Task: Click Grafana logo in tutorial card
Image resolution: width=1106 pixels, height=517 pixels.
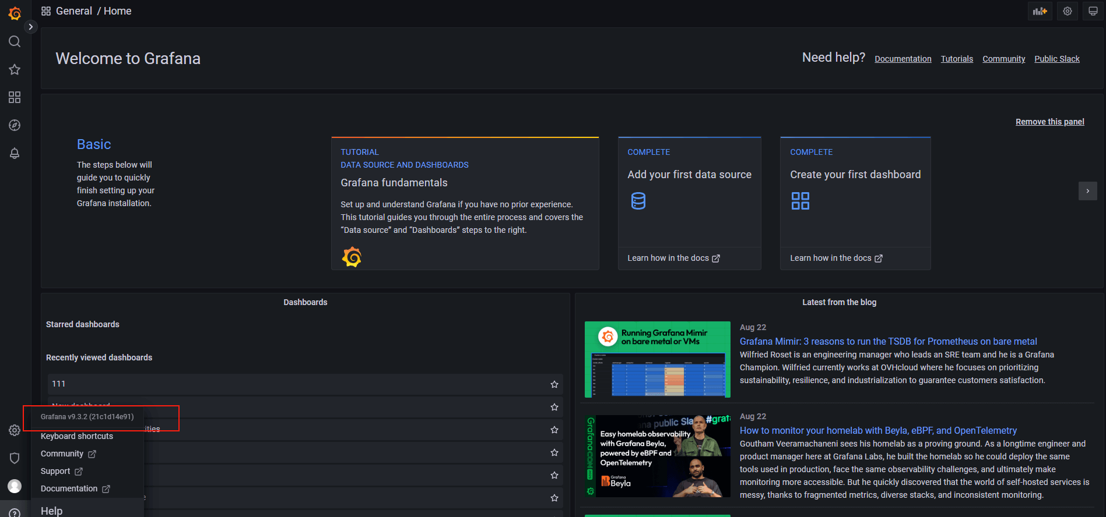Action: [352, 257]
